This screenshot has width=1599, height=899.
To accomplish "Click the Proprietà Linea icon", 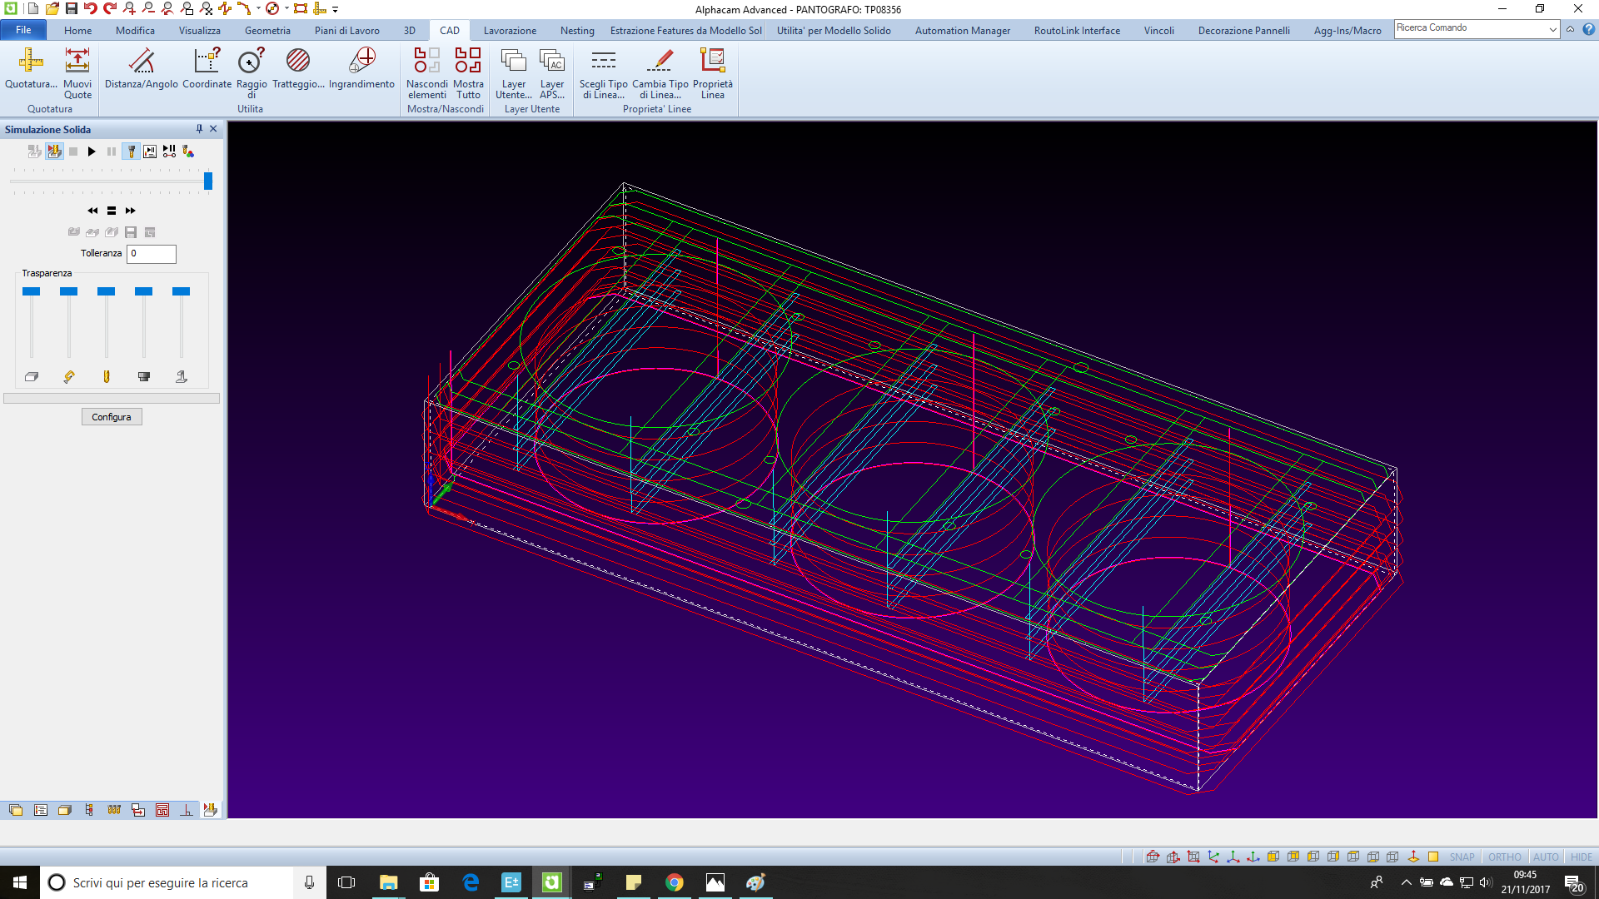I will point(713,74).
